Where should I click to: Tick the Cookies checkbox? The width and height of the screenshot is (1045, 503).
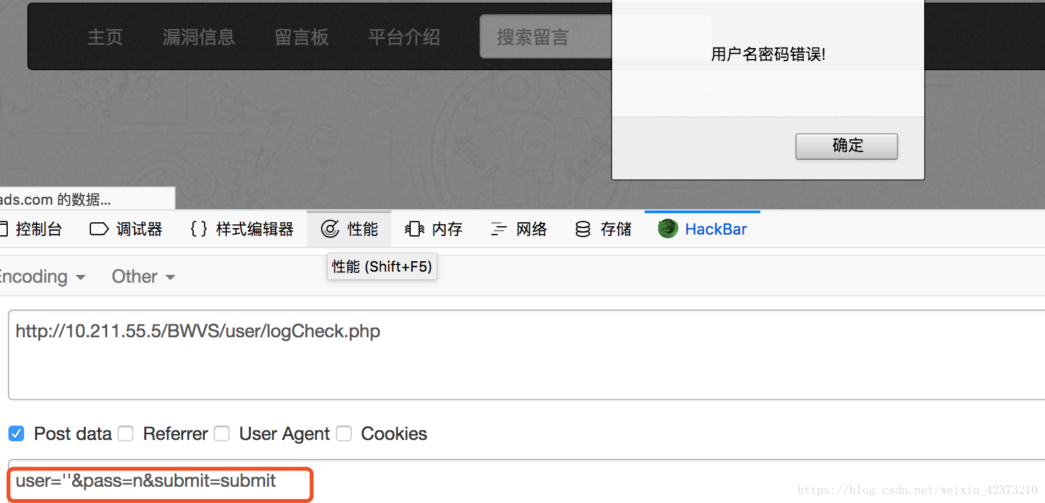[x=344, y=433]
